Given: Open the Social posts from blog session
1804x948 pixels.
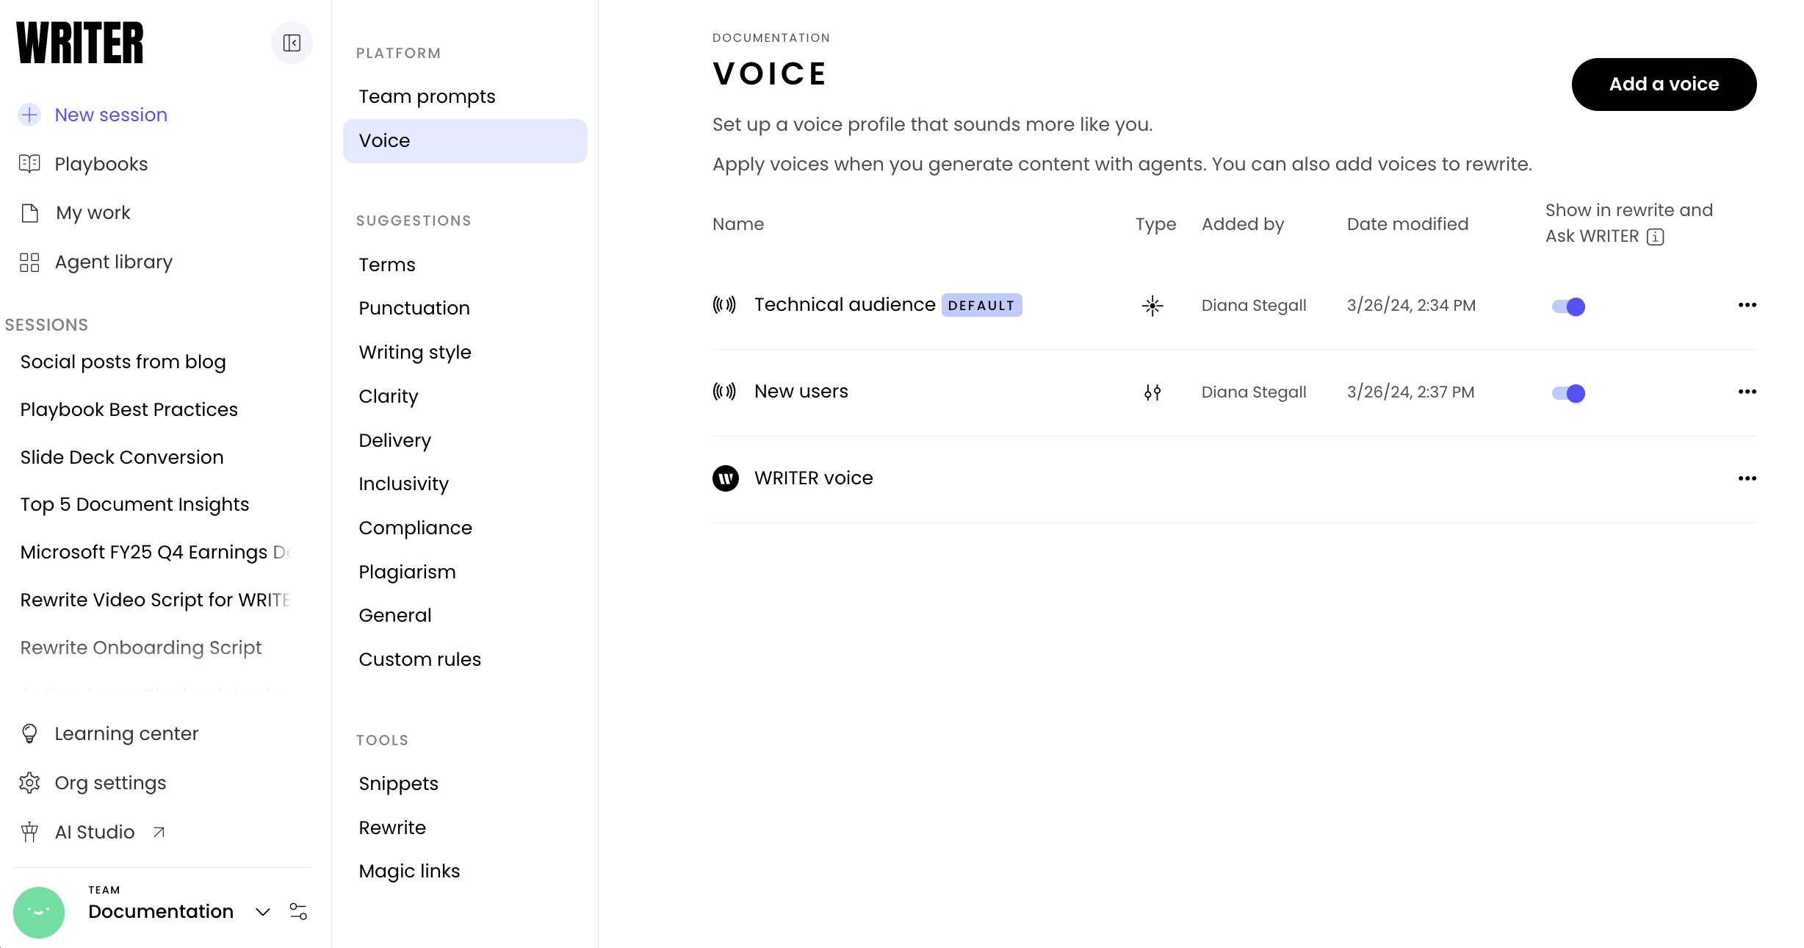Looking at the screenshot, I should pos(123,362).
